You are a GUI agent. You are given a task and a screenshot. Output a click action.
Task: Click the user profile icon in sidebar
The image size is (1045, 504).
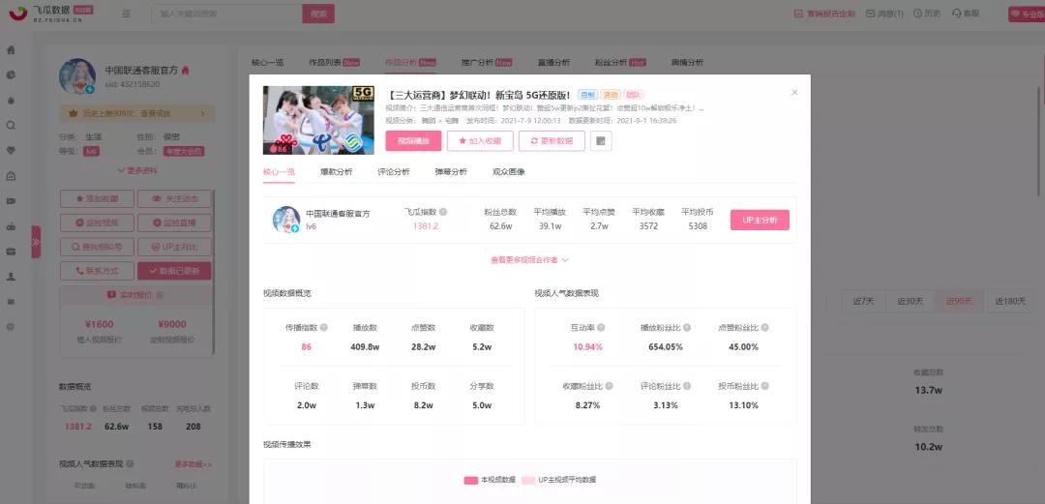click(x=11, y=277)
